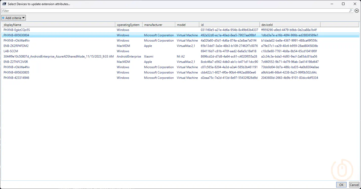
Task: Sort by model column header
Action: [x=187, y=25]
